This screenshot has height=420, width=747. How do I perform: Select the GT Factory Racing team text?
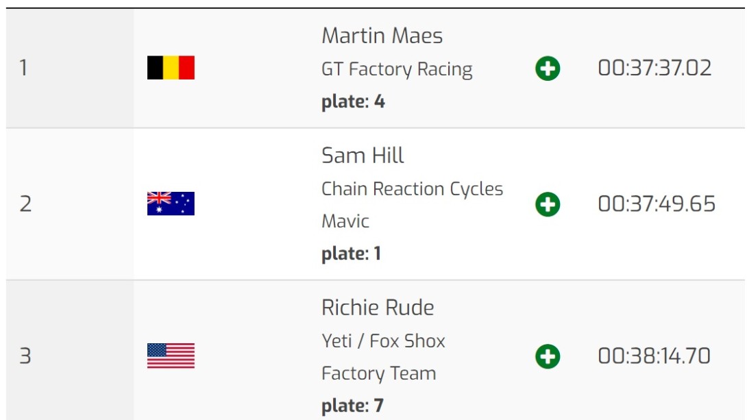pyautogui.click(x=397, y=69)
